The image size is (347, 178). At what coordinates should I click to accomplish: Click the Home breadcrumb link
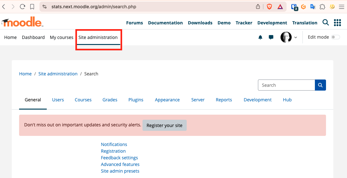tap(25, 74)
